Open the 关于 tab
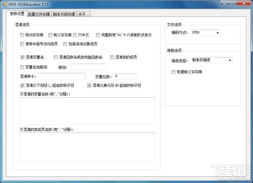Viewport: 253px width, 183px height. (83, 14)
